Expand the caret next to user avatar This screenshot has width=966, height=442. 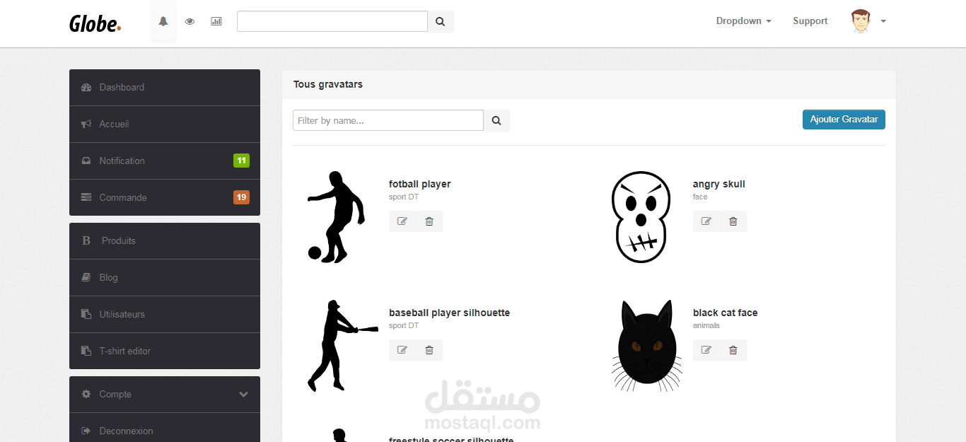coord(883,21)
